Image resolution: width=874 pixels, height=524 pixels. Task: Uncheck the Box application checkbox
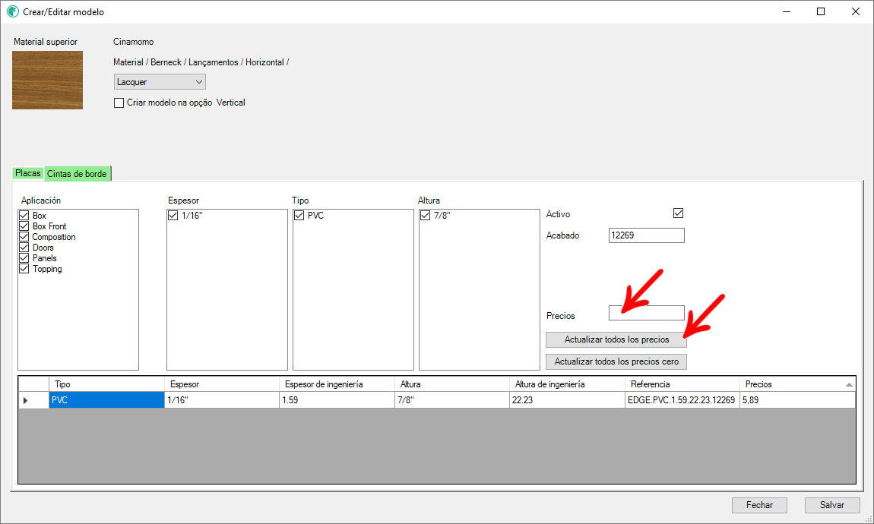pyautogui.click(x=24, y=216)
